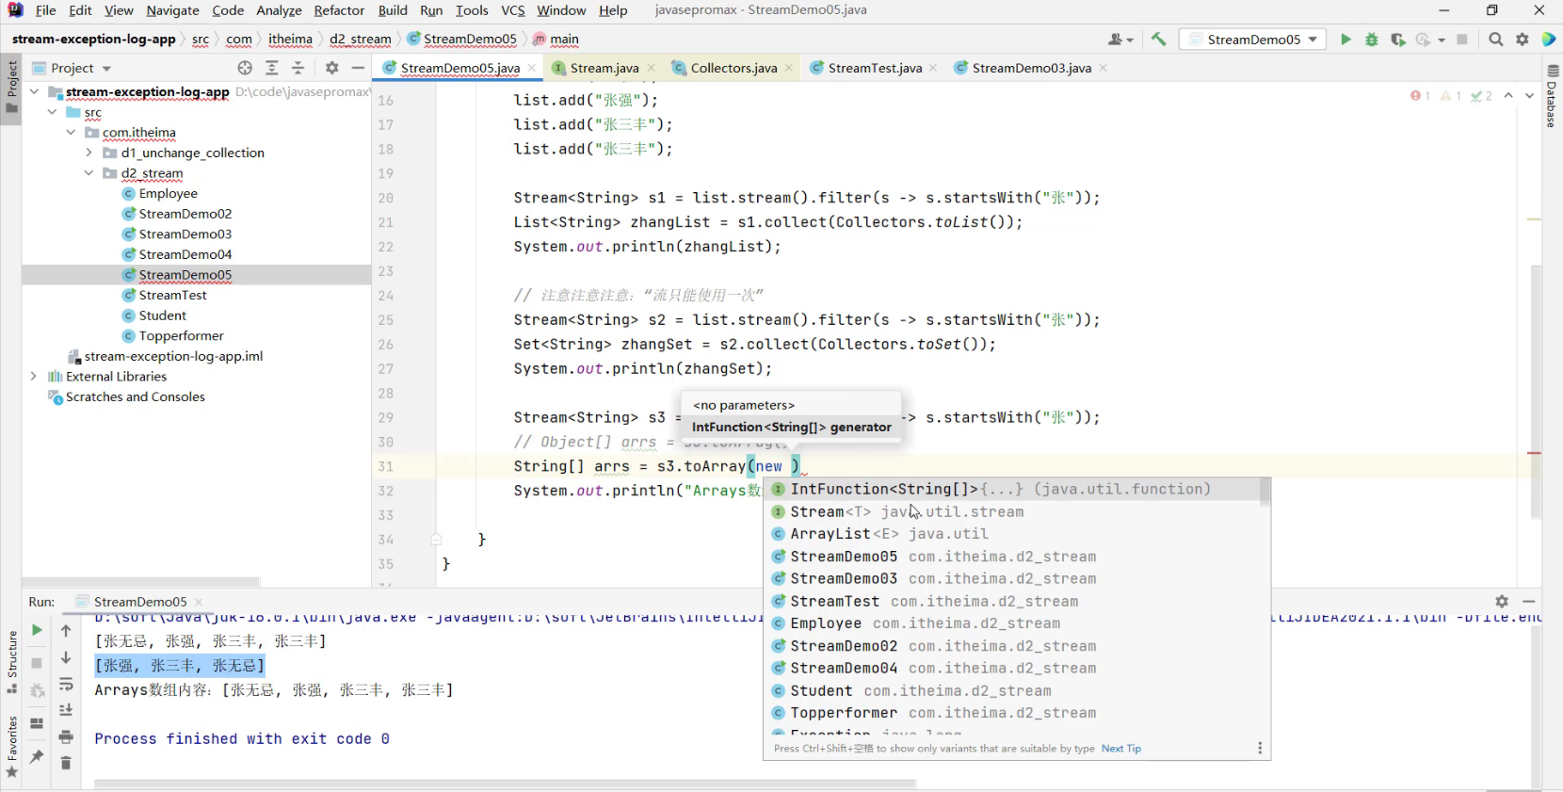
Task: Collapse the com.itheima package
Action: [x=71, y=132]
